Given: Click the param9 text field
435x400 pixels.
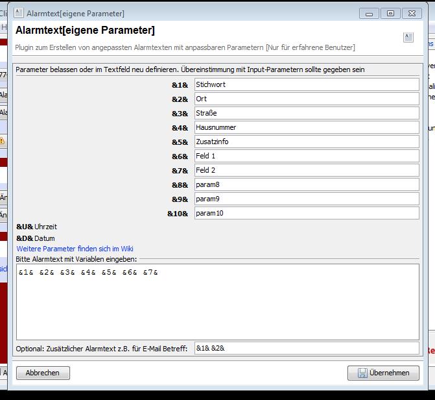Looking at the screenshot, I should coord(306,199).
